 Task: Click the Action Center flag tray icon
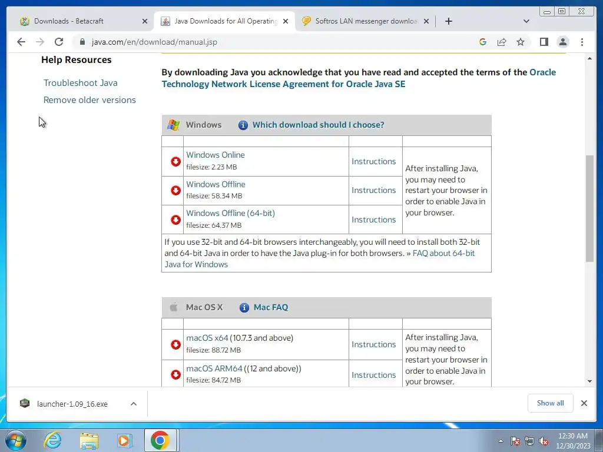(x=515, y=441)
